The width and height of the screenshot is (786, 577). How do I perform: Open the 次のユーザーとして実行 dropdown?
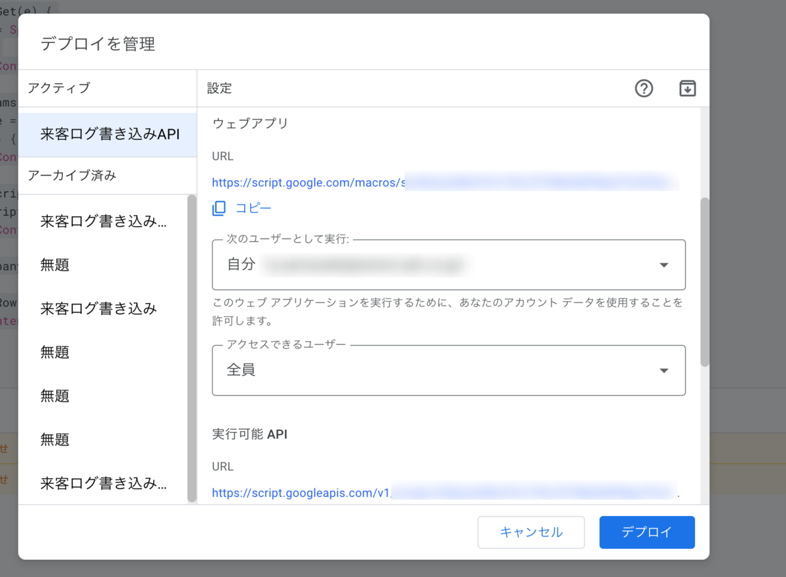[x=449, y=265]
